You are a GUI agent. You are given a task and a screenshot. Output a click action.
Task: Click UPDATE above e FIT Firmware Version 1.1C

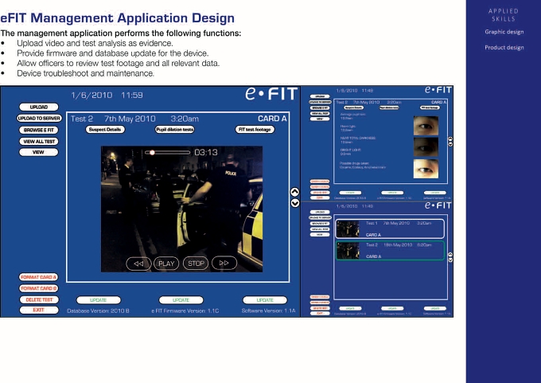(181, 300)
